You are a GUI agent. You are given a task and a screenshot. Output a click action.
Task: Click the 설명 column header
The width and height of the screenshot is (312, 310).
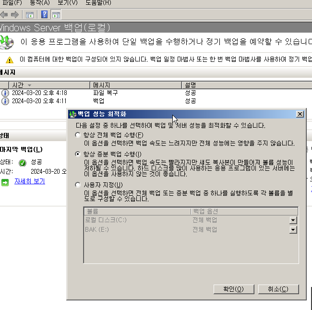coord(247,85)
